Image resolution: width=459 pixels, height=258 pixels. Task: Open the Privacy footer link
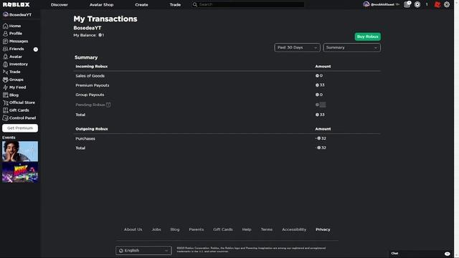(x=323, y=229)
